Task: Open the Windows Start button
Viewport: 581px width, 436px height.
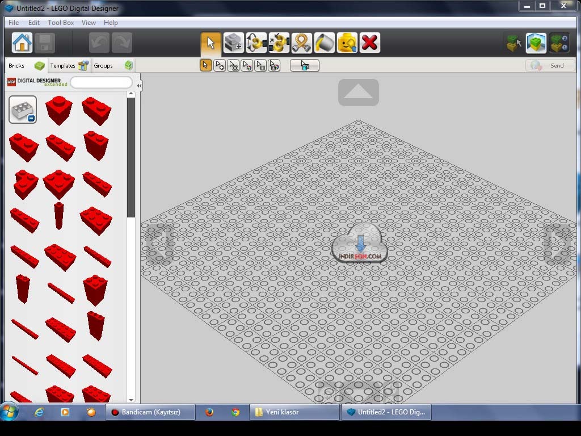Action: pos(9,412)
